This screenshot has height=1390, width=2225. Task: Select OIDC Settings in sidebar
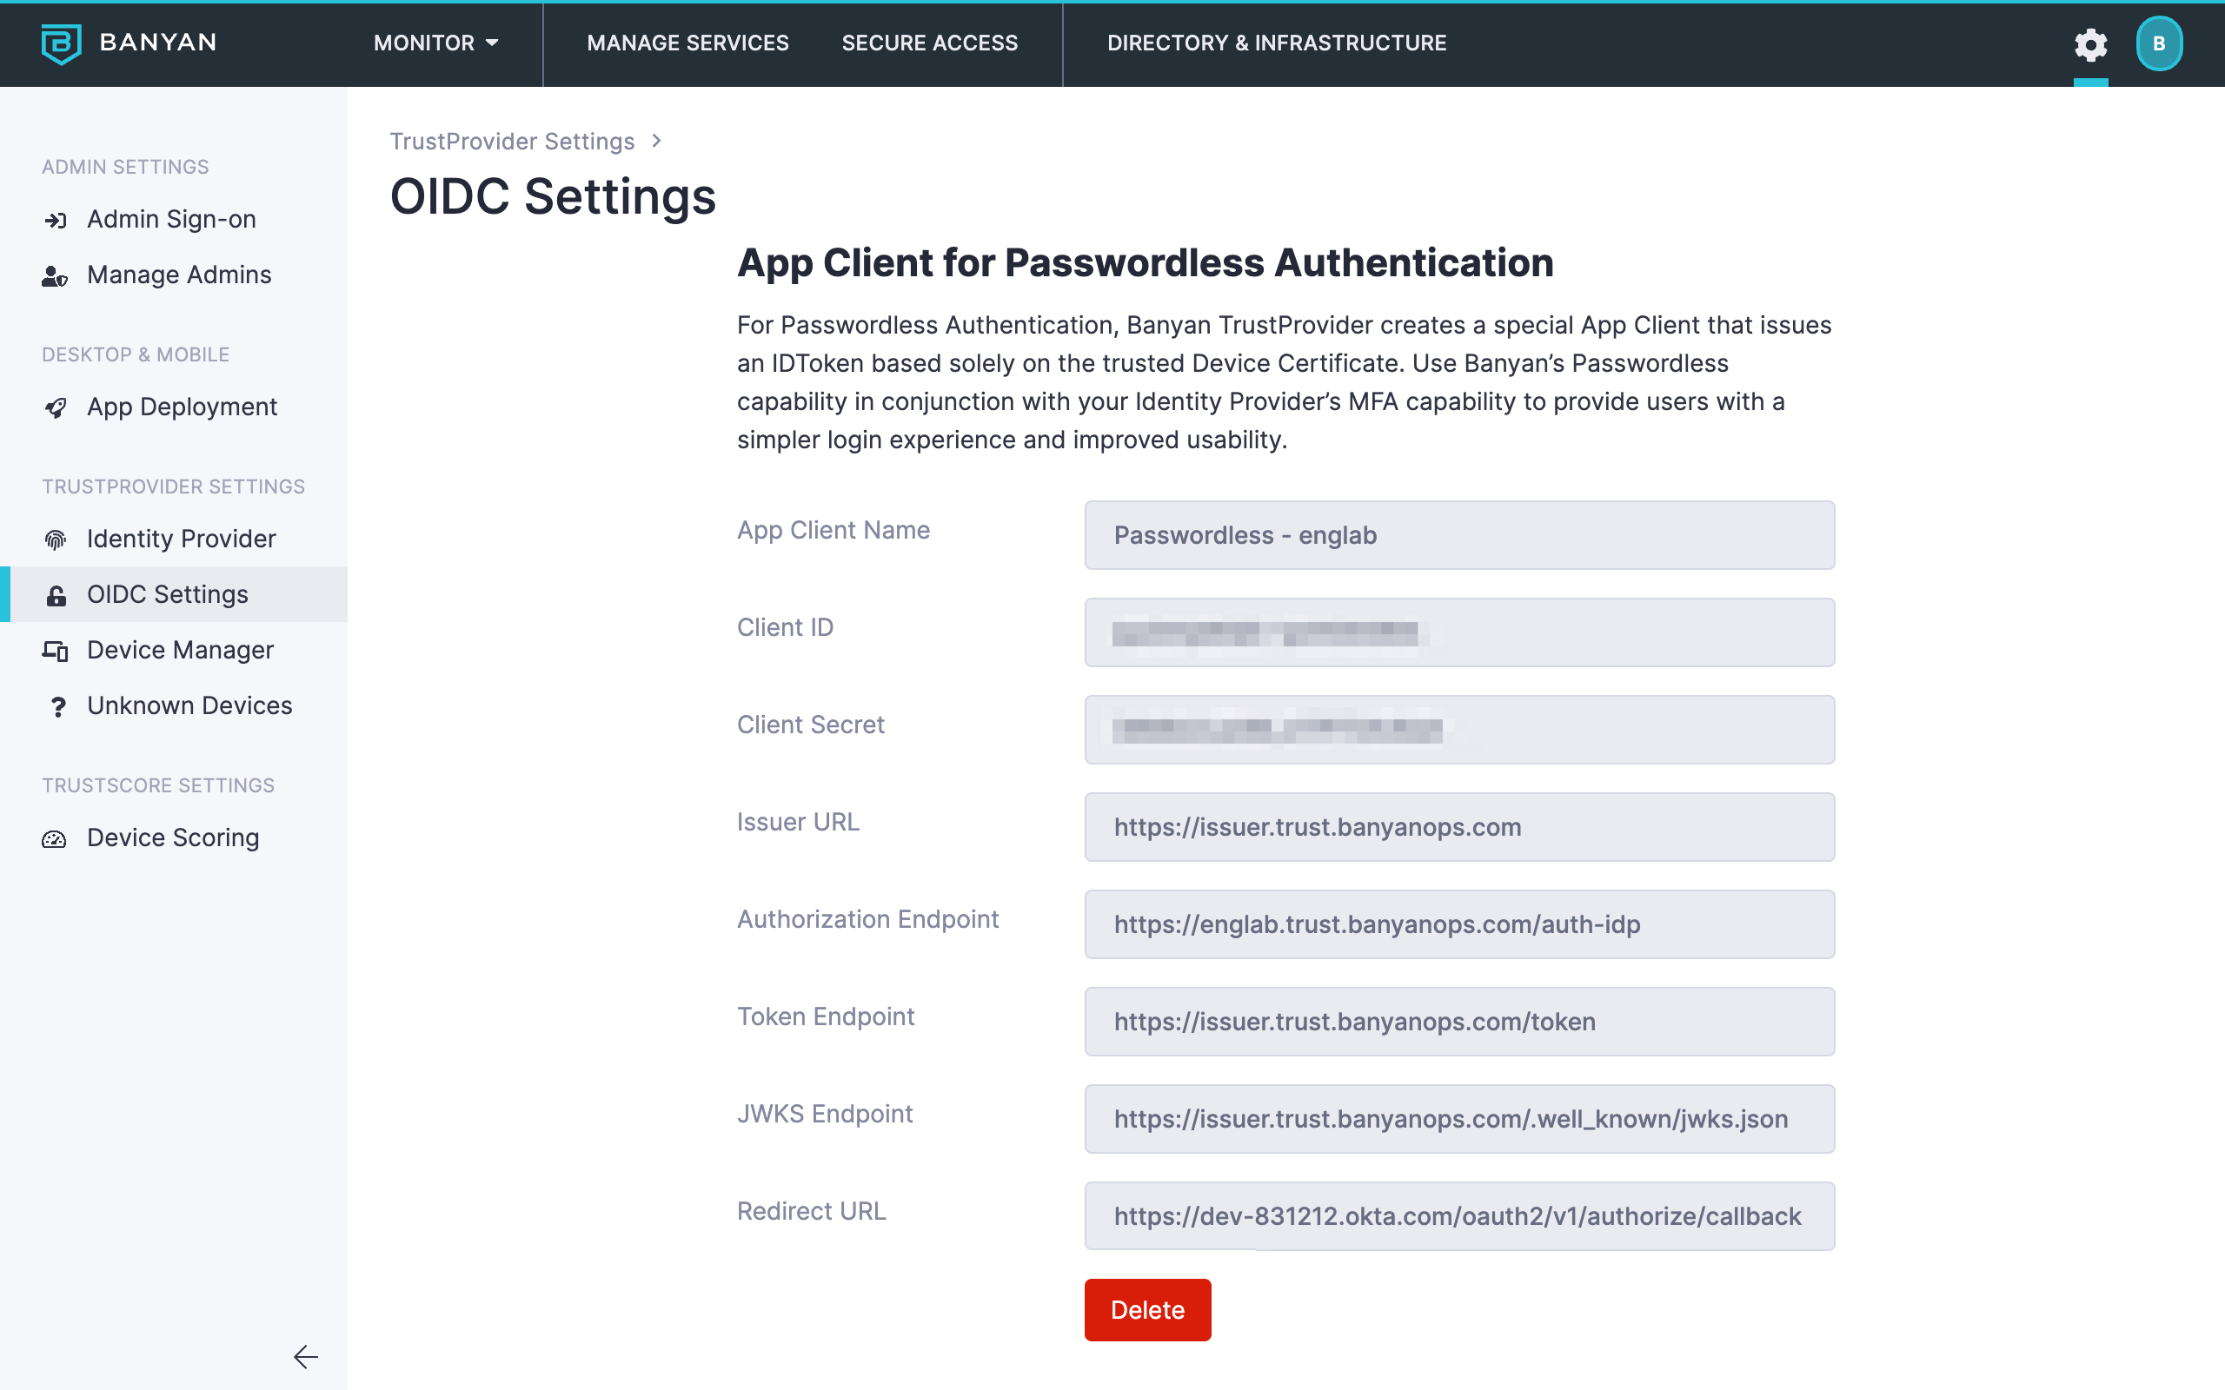[174, 594]
